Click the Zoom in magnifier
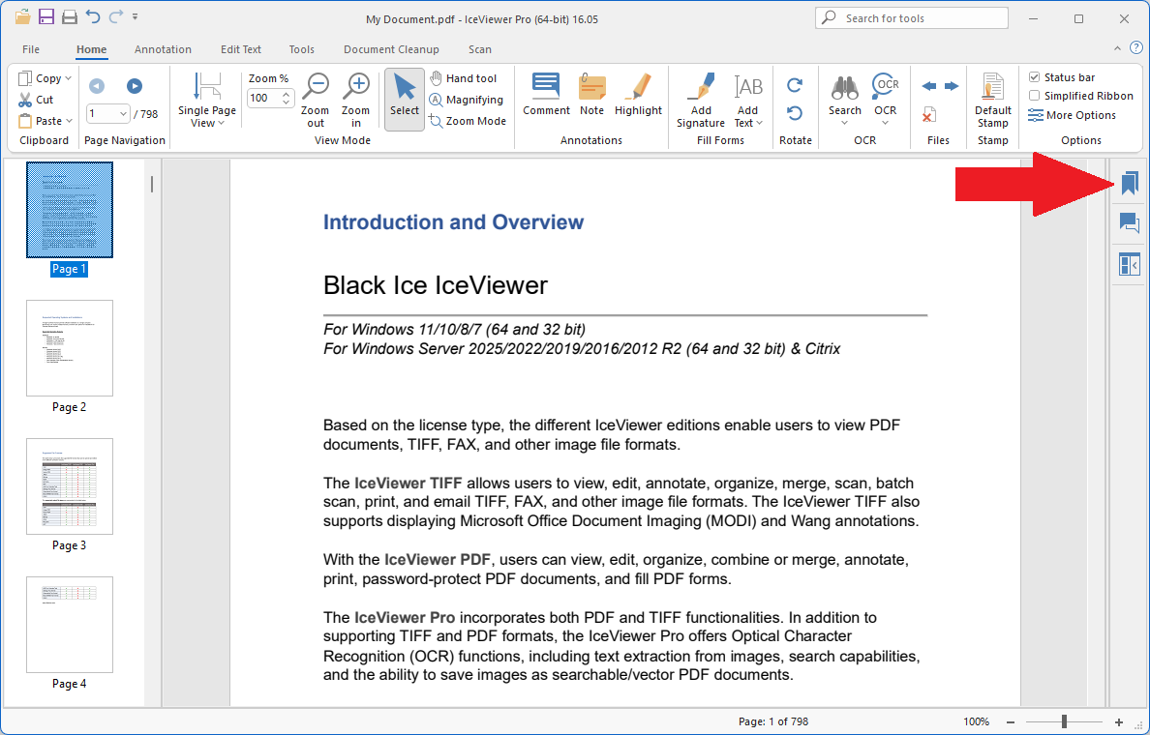 click(356, 100)
